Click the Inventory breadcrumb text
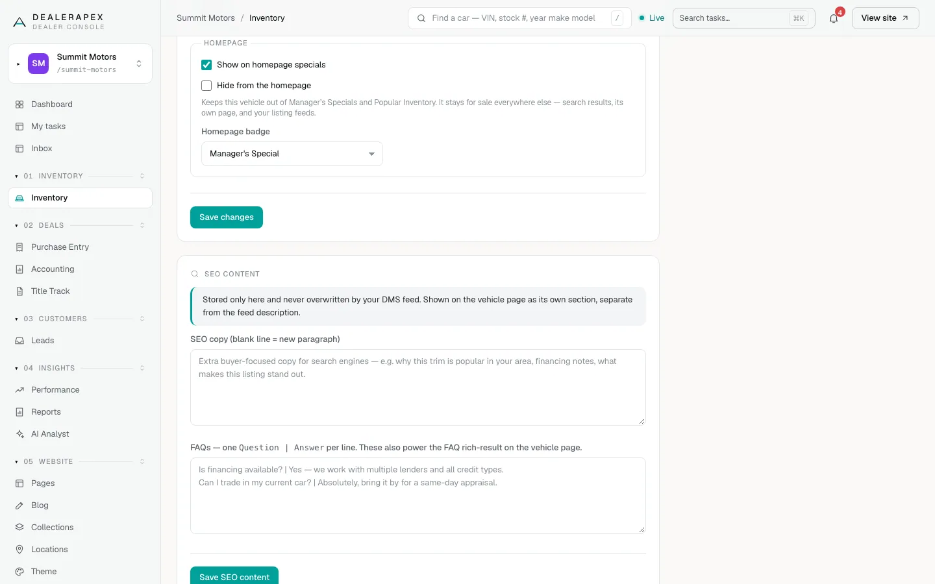Viewport: 935px width, 584px height. [267, 18]
